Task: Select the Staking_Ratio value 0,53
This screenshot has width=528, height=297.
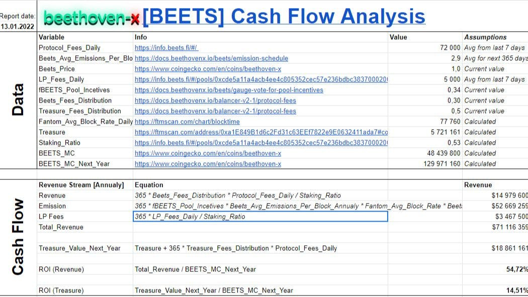Action: (x=425, y=143)
